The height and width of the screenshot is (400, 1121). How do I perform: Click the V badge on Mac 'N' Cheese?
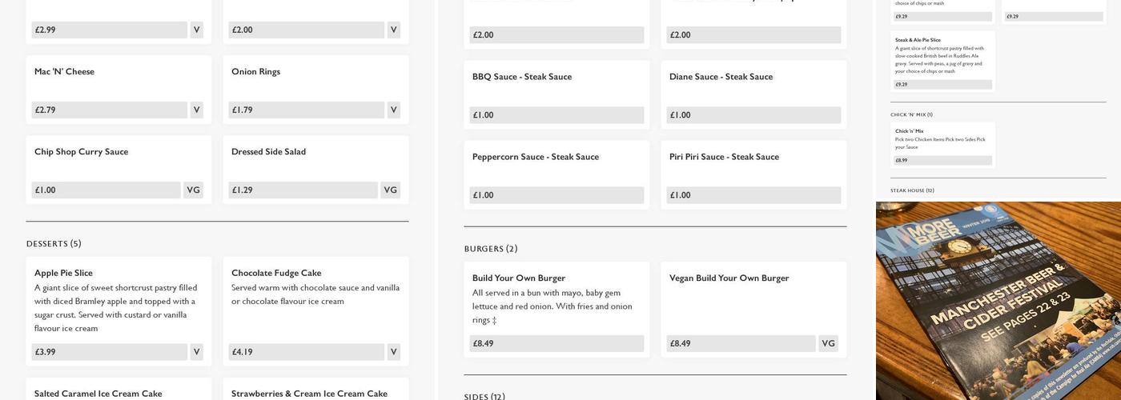click(x=196, y=110)
